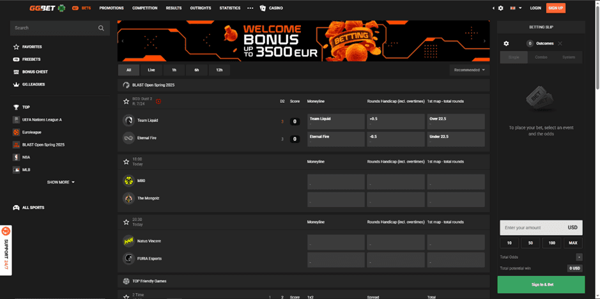
Task: Open the Promotions menu item
Action: pos(112,8)
